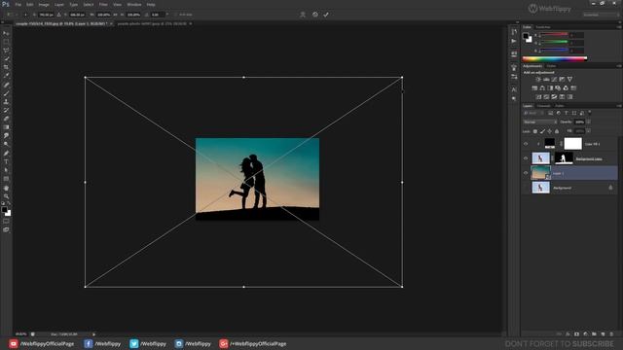The height and width of the screenshot is (350, 623).
Task: Open status bar document info arrow
Action: pyautogui.click(x=93, y=334)
